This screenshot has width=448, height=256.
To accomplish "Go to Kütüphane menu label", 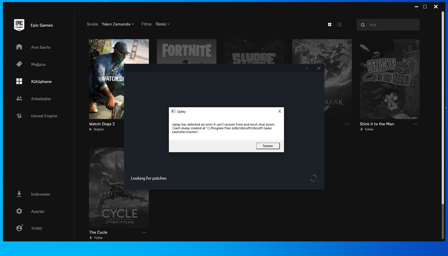I will (41, 82).
